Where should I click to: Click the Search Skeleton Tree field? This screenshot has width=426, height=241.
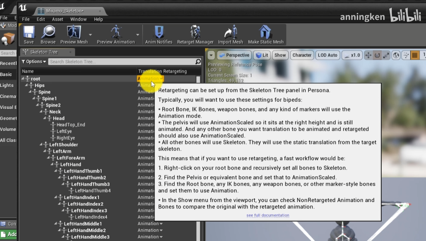pyautogui.click(x=122, y=62)
